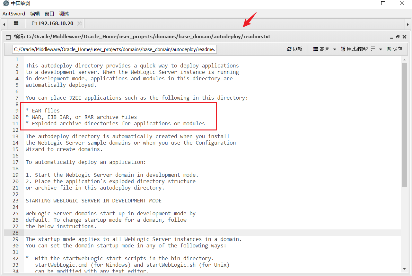Save the file with 保存
412x276 pixels.
point(395,49)
